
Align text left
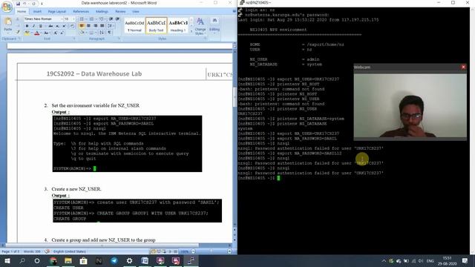[82, 26]
